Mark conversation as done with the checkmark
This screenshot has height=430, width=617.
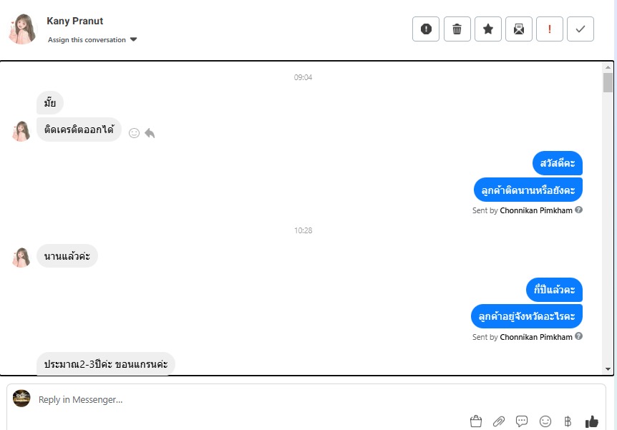(x=580, y=29)
